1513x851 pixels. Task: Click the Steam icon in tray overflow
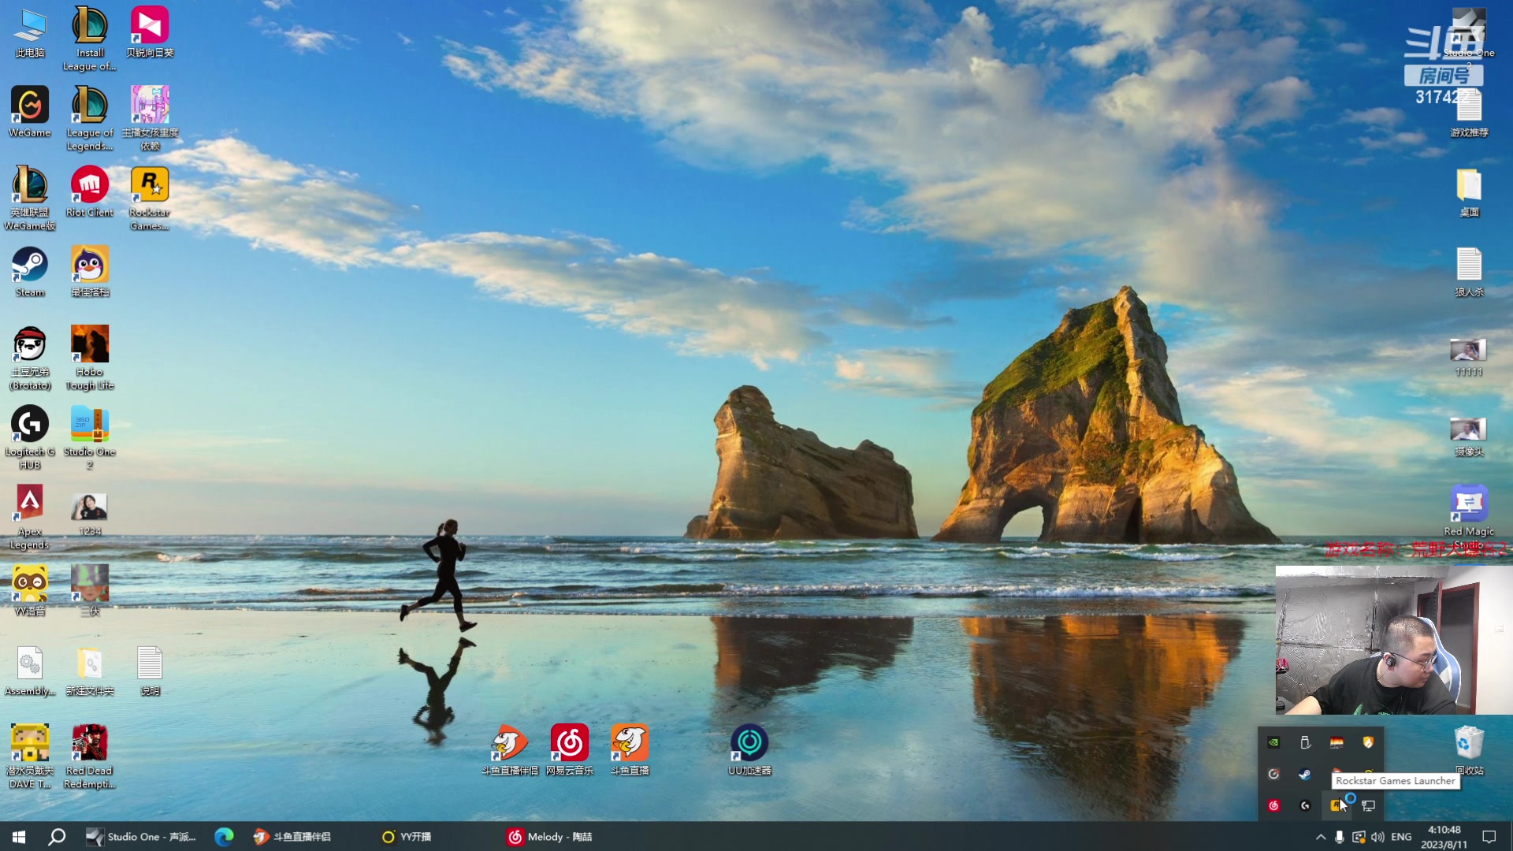click(x=1305, y=774)
